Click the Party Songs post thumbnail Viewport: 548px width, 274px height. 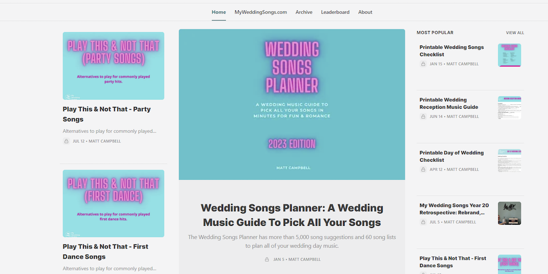[x=113, y=66]
